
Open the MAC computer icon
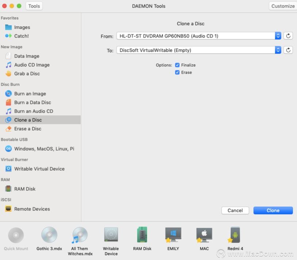[204, 235]
